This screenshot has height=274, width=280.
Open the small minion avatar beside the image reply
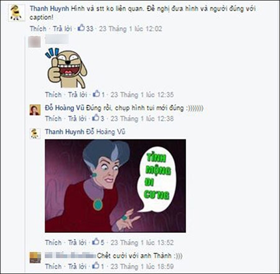pyautogui.click(x=35, y=133)
